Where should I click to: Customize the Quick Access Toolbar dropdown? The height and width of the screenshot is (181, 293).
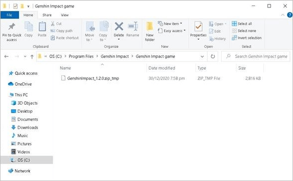click(28, 6)
